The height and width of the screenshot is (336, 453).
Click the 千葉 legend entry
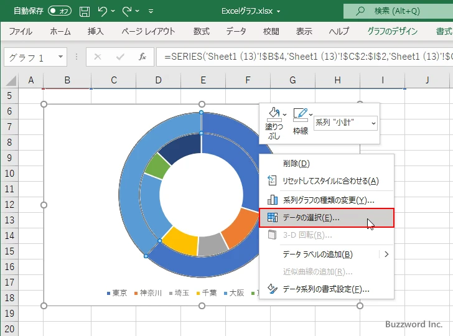pyautogui.click(x=207, y=293)
